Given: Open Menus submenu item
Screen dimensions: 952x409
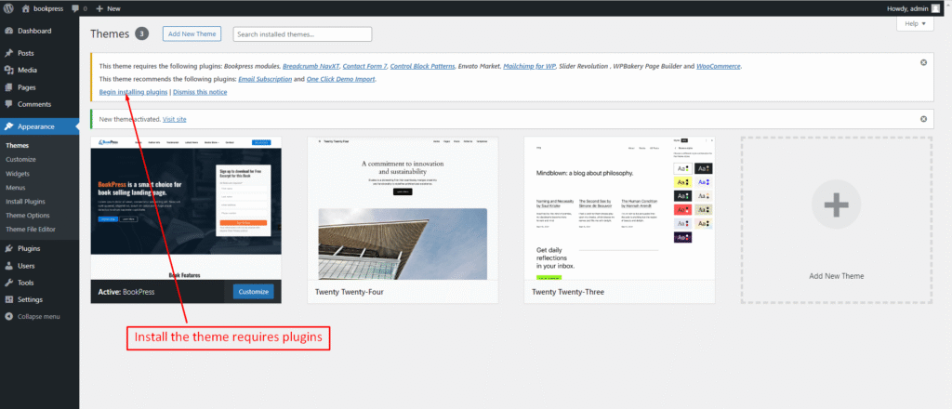Looking at the screenshot, I should click(16, 188).
